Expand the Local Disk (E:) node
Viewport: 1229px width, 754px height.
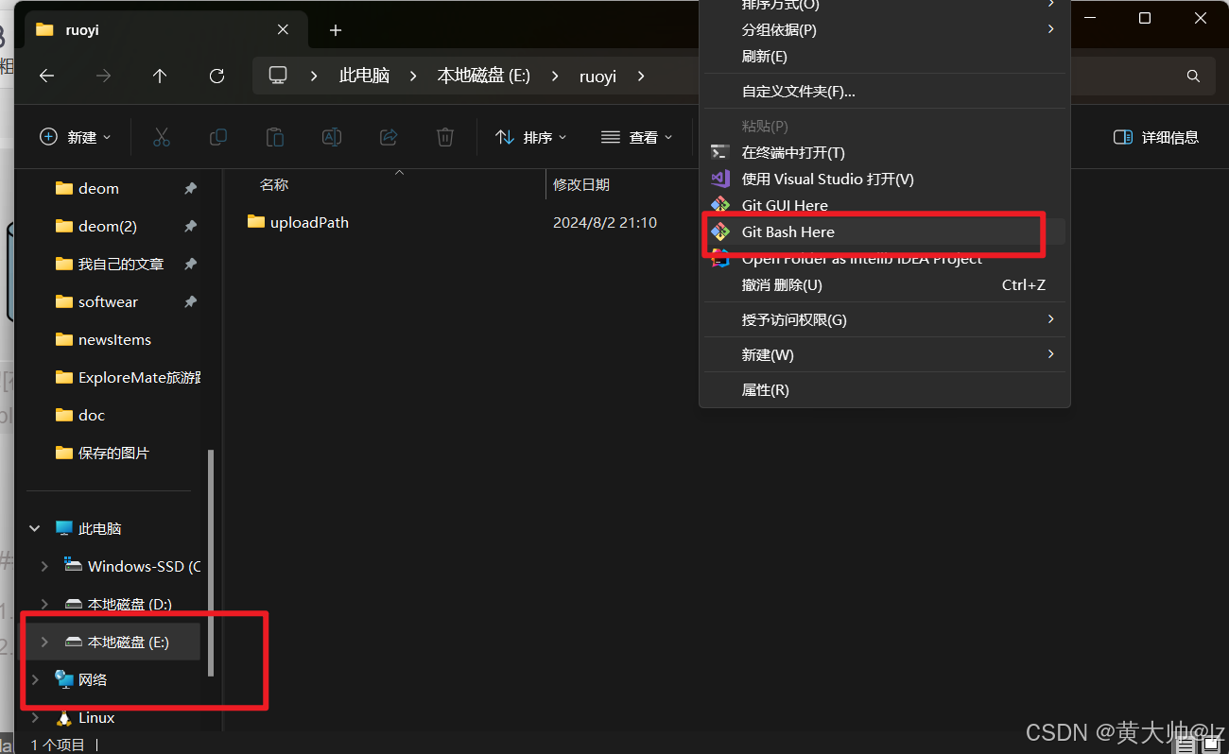pyautogui.click(x=44, y=643)
